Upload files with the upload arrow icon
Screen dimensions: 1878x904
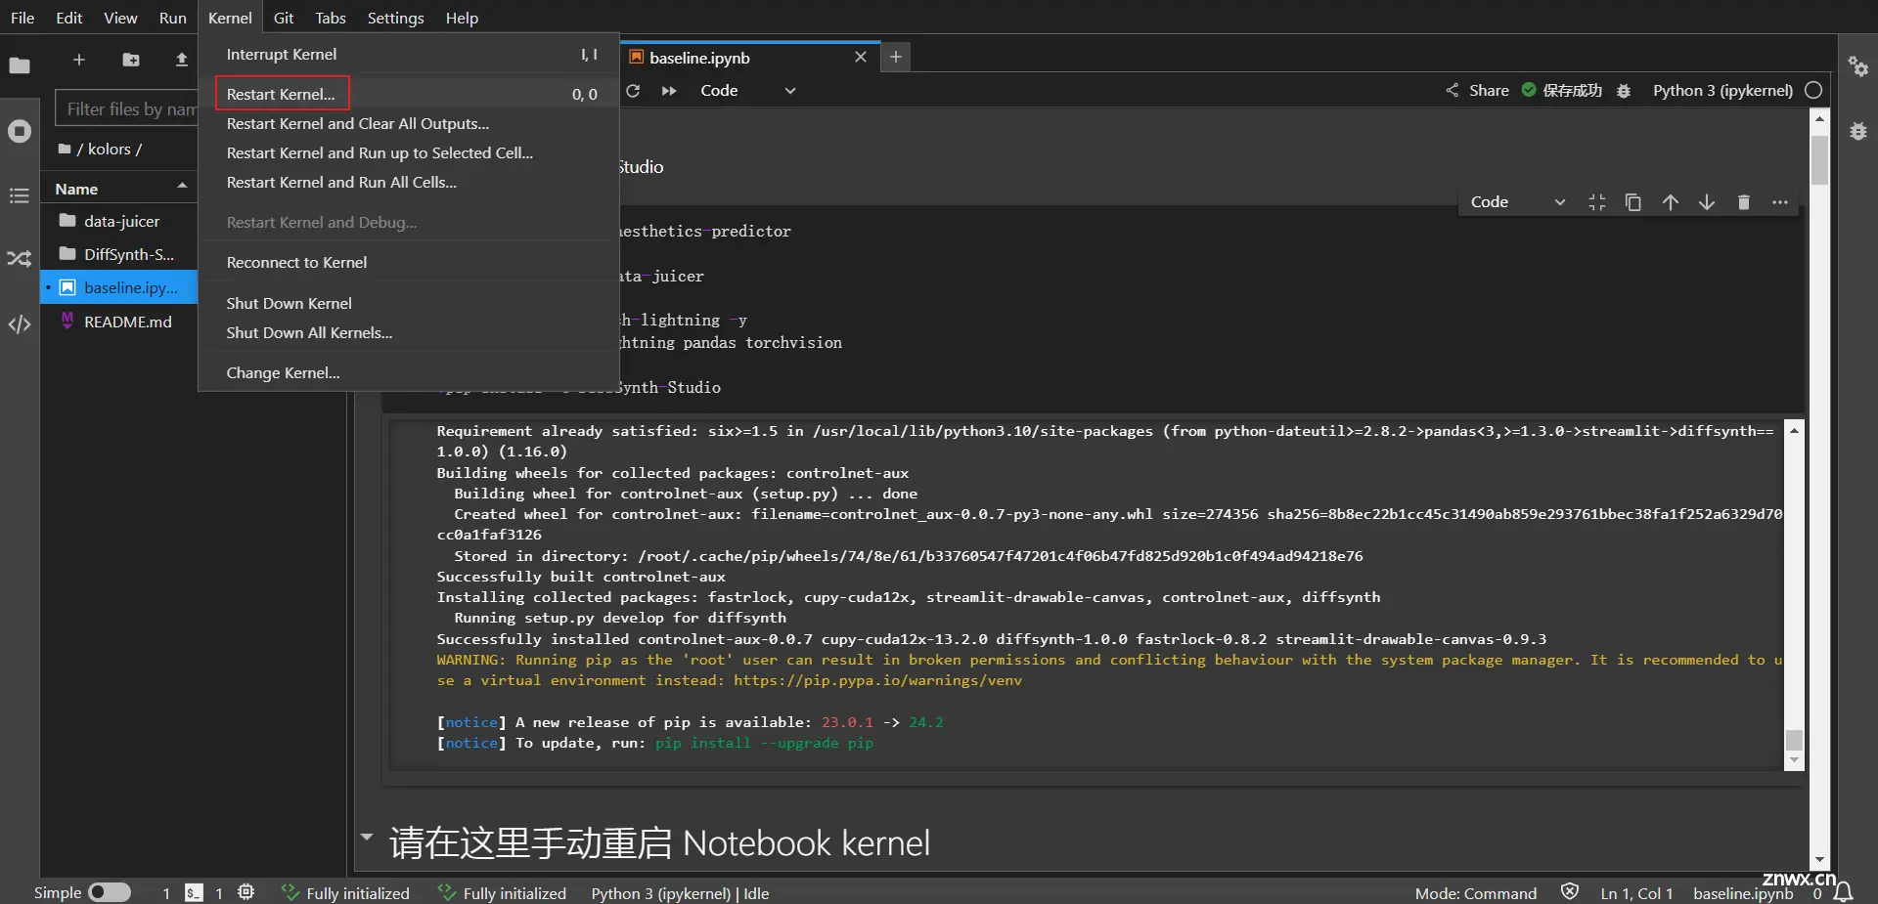[x=181, y=60]
